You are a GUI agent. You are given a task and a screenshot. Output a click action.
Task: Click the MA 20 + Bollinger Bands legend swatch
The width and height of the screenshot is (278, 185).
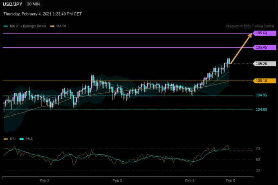6,26
